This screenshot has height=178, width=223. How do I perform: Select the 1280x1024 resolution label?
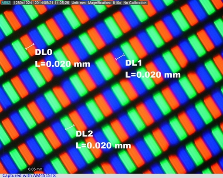[x=23, y=3]
